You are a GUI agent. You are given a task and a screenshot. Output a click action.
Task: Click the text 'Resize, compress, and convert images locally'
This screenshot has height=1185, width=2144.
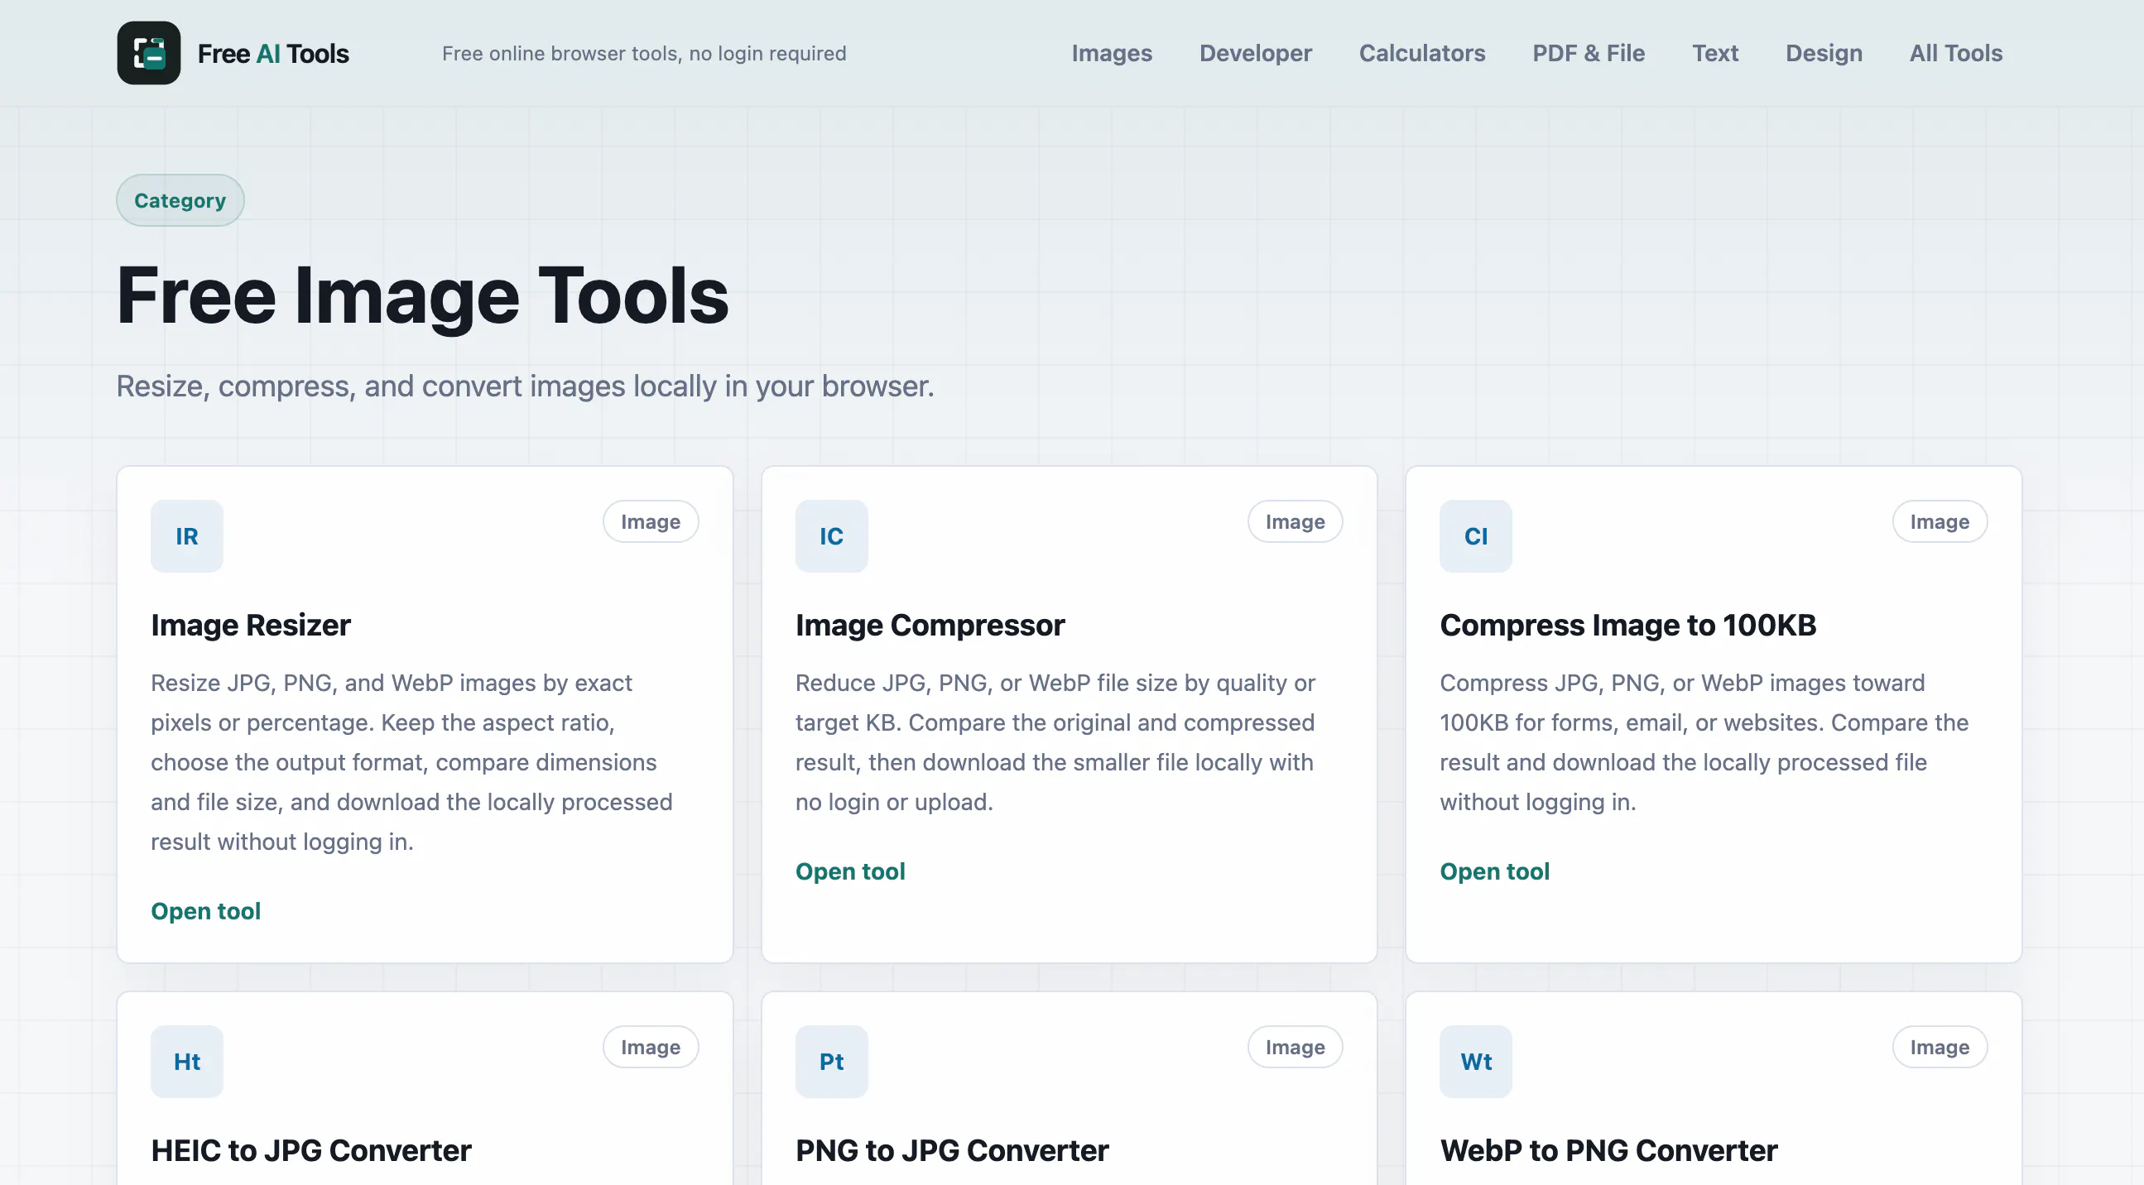(x=417, y=386)
